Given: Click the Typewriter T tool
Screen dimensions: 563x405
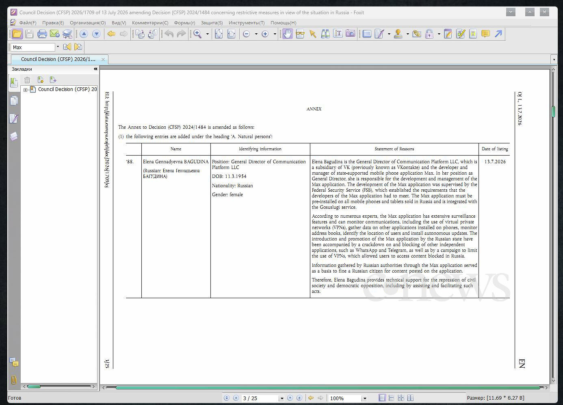Looking at the screenshot, I should [473, 34].
